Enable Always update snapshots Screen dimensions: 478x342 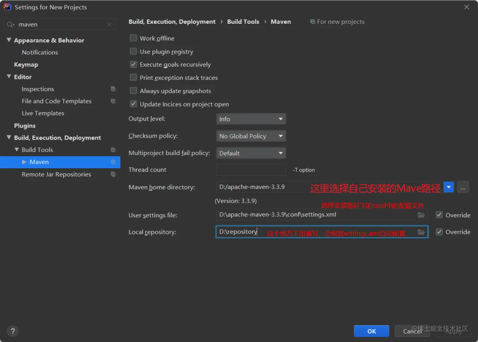(133, 90)
